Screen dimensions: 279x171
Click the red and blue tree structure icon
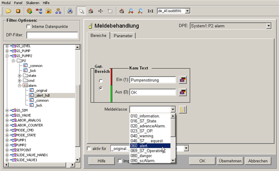(x=39, y=11)
